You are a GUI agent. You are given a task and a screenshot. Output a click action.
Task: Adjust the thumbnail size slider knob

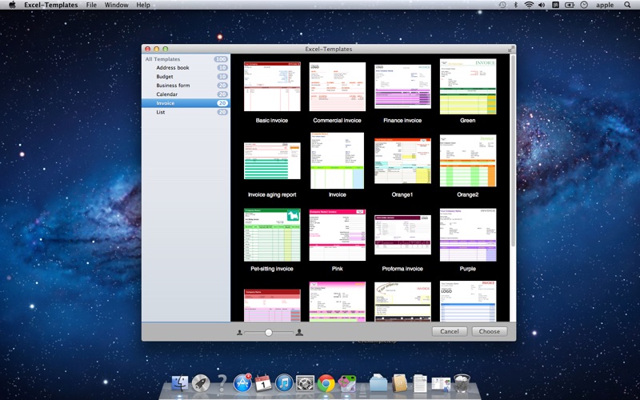pos(268,333)
